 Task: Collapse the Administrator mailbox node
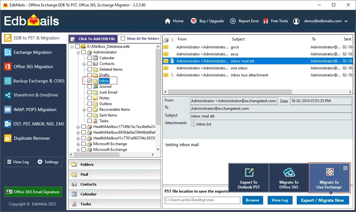(78, 53)
